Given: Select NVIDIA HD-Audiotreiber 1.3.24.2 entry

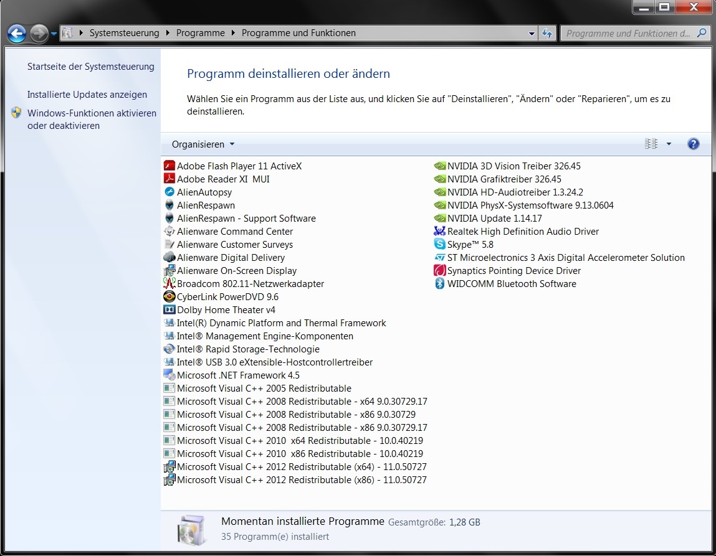Looking at the screenshot, I should point(508,192).
